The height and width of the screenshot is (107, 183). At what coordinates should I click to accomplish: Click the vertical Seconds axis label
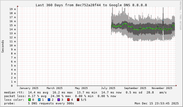tap(3, 46)
